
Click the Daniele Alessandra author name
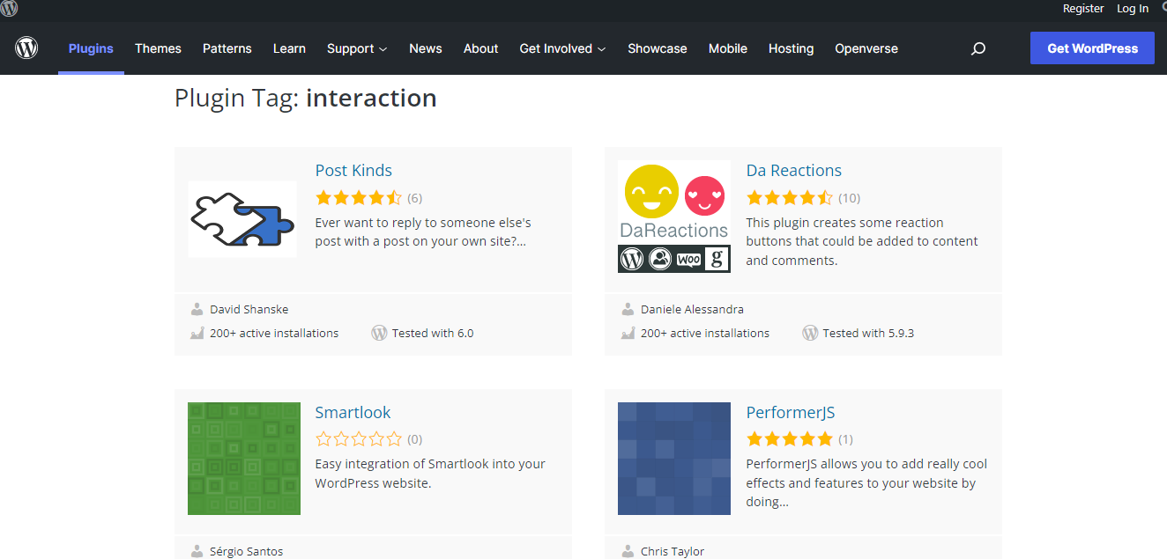pos(692,309)
